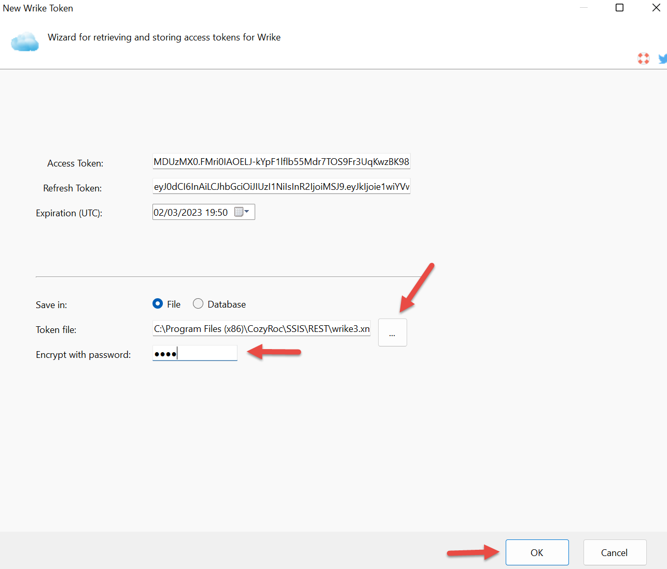This screenshot has width=667, height=569.
Task: Click Cancel to dismiss the wizard
Action: point(614,552)
